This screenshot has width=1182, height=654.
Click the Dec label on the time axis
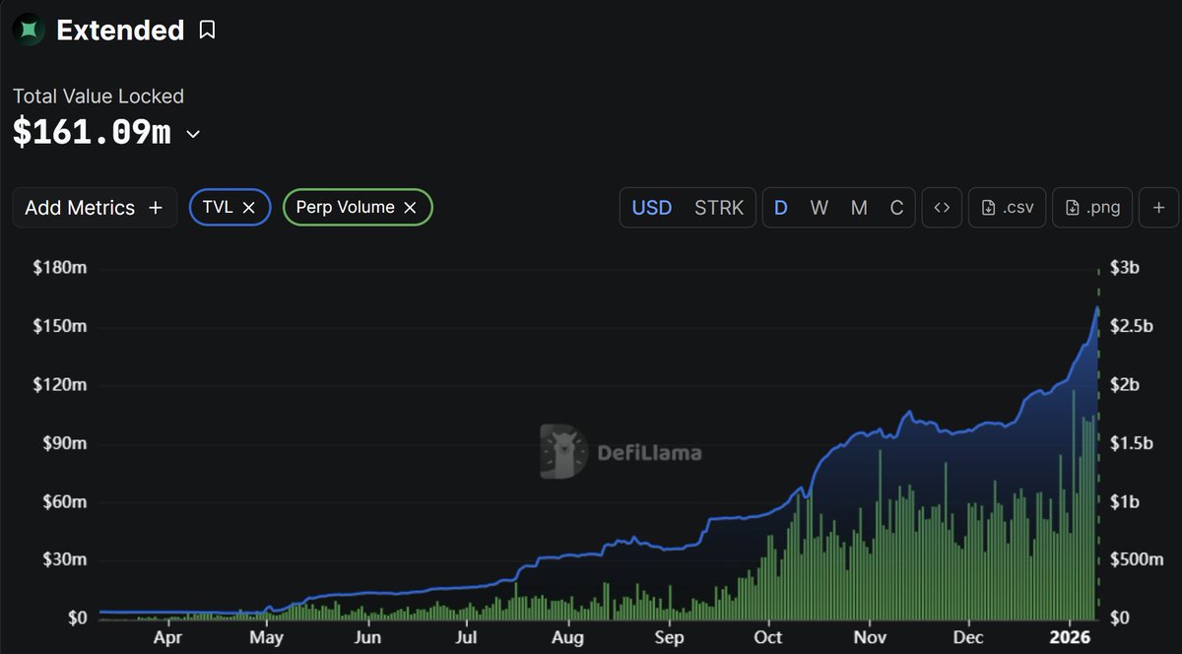tap(968, 637)
